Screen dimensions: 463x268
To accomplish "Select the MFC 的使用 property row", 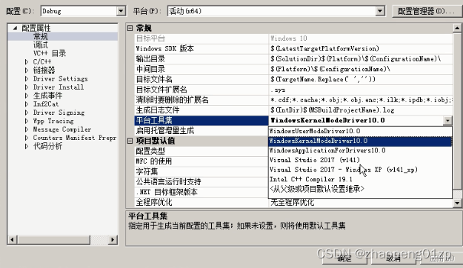I will [x=201, y=161].
